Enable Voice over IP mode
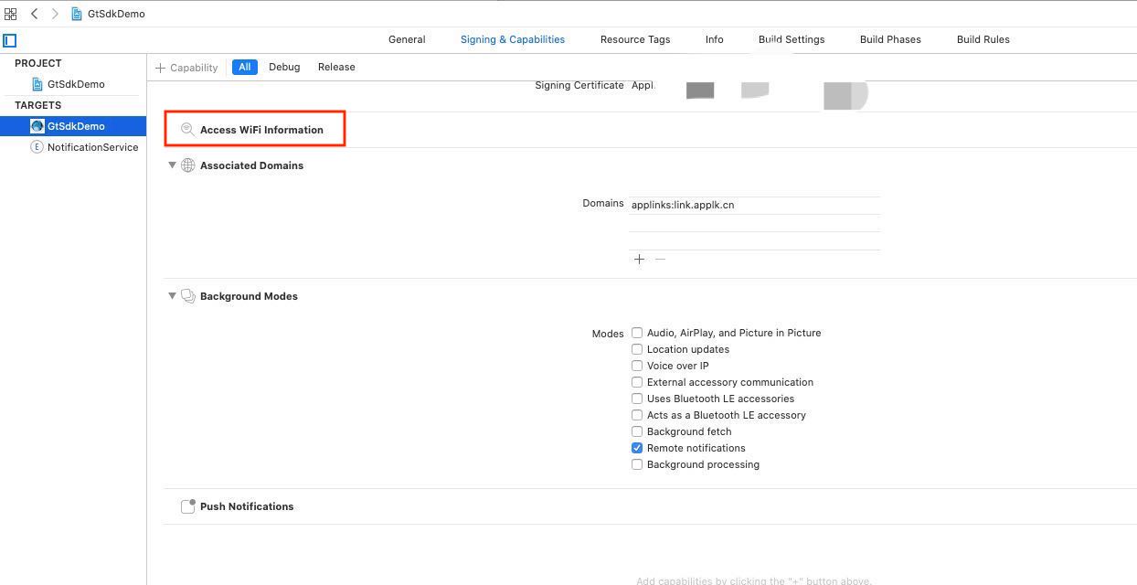 tap(637, 366)
